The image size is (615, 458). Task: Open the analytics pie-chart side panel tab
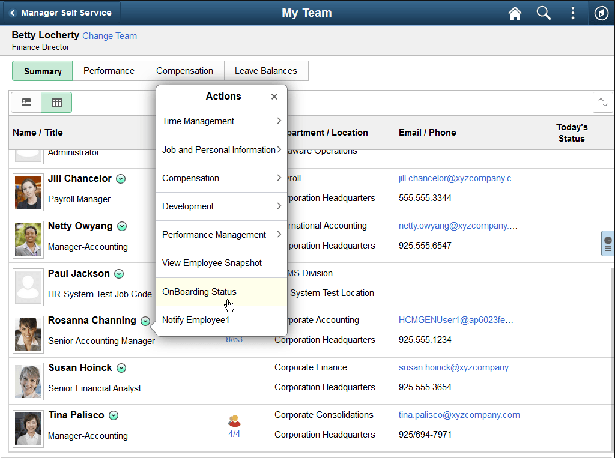[608, 243]
